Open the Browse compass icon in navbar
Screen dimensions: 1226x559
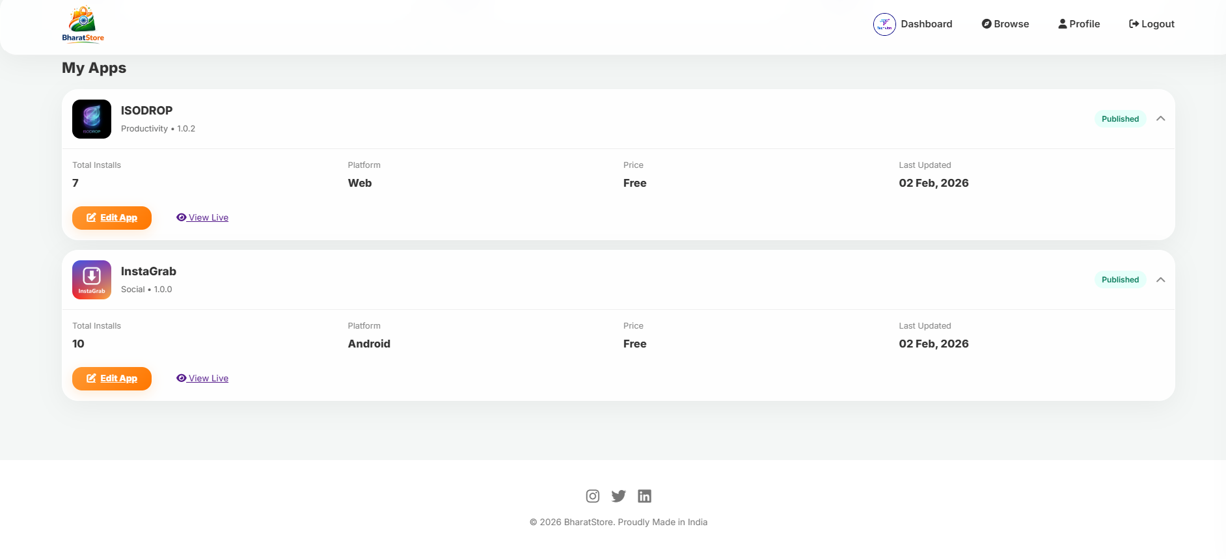[985, 23]
